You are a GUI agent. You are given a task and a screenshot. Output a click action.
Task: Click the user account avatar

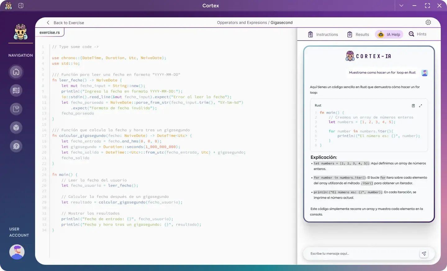(x=17, y=252)
